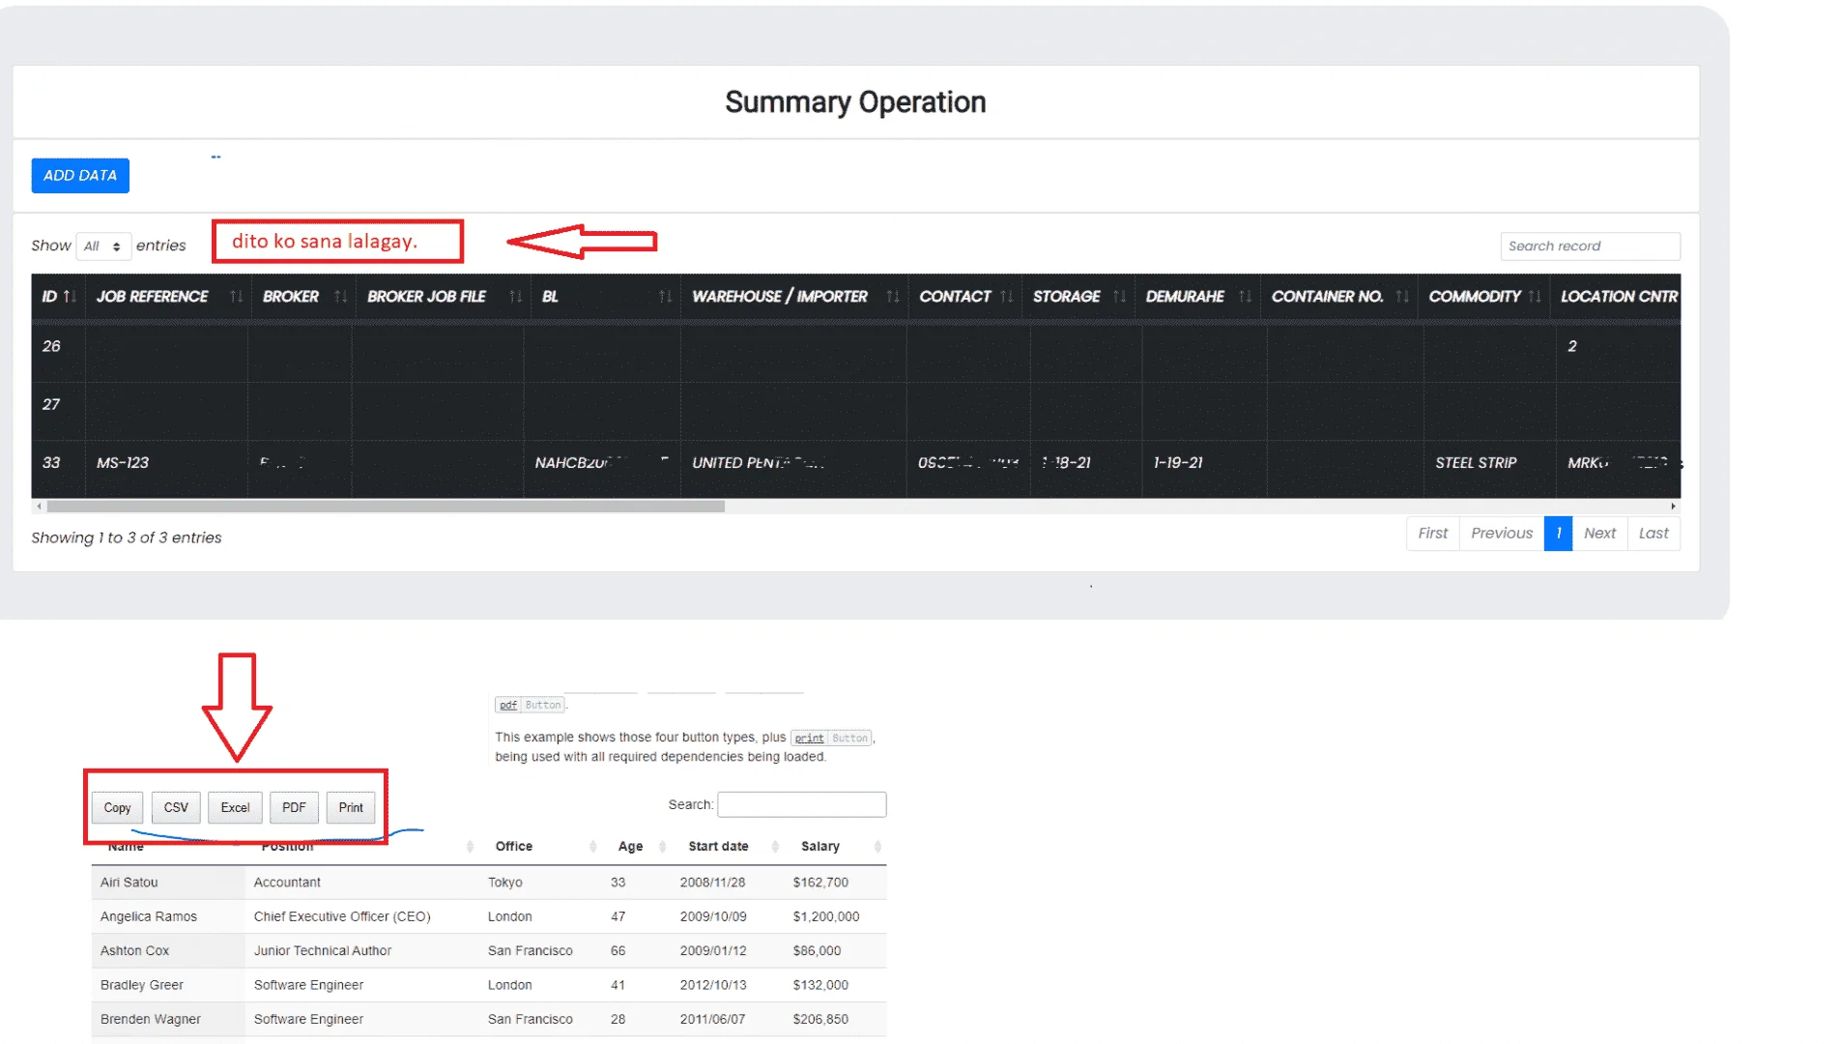Sort by BL column sort icon

pos(665,297)
